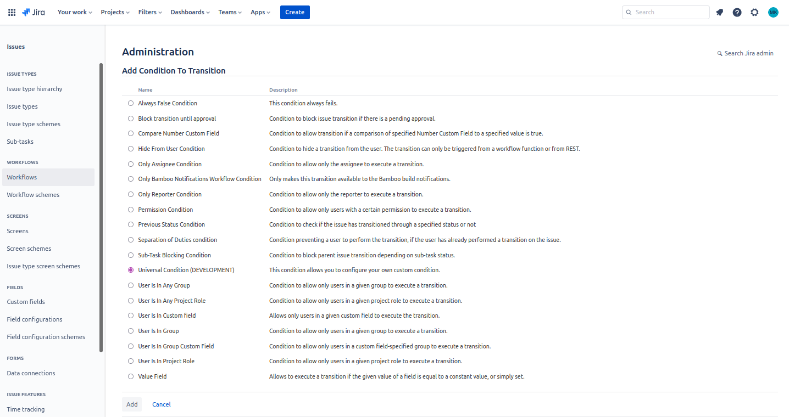Open Workflow schemes in sidebar

pos(33,195)
